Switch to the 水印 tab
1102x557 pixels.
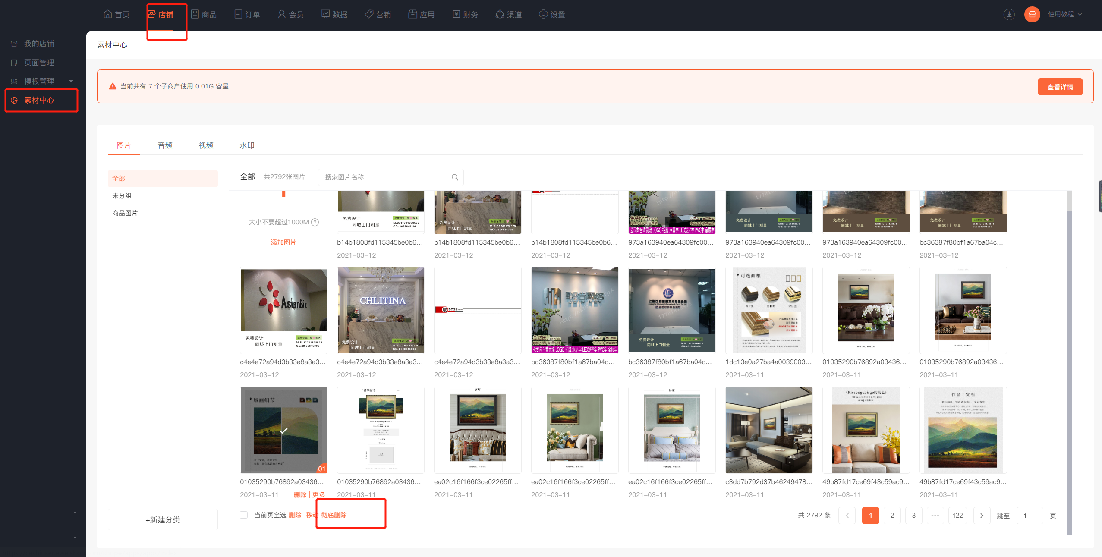click(247, 145)
